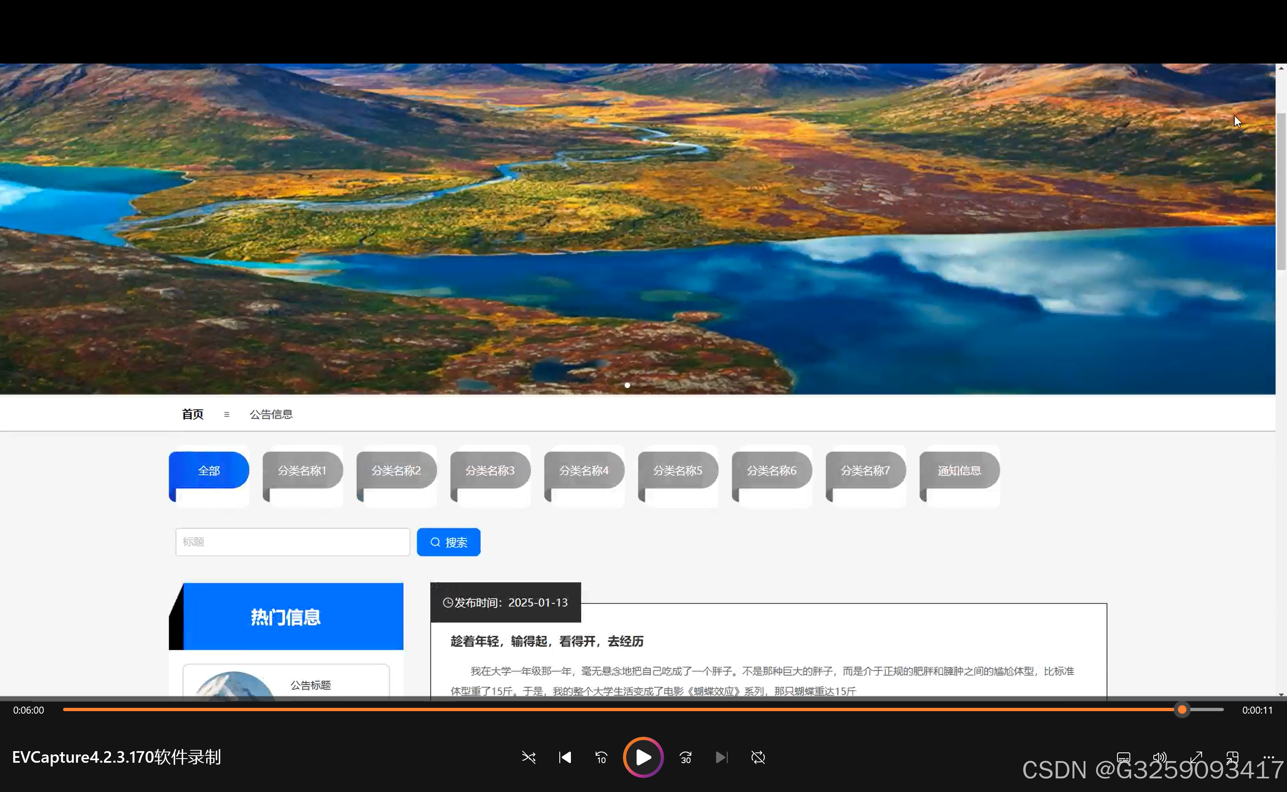Click the orange seek bar handle
This screenshot has width=1287, height=792.
(1182, 710)
